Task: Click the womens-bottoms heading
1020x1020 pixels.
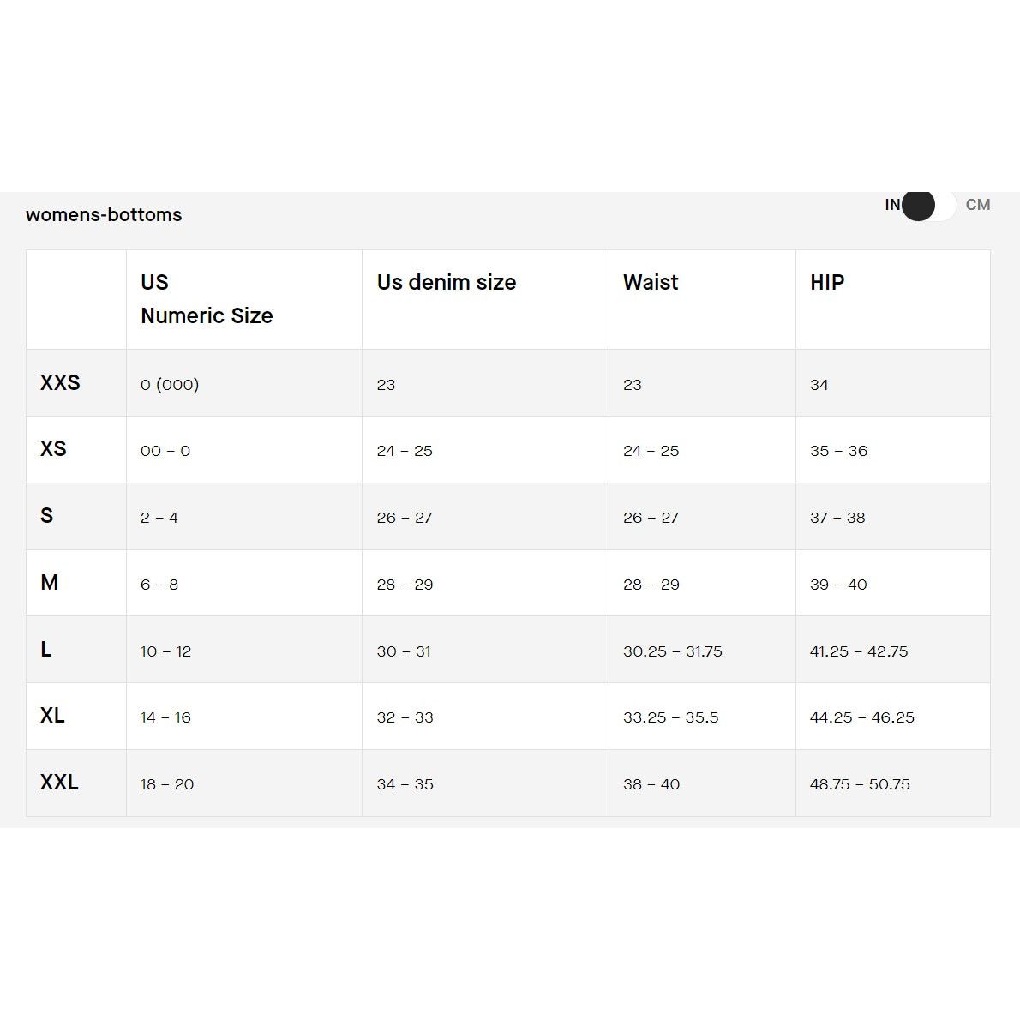Action: coord(104,214)
